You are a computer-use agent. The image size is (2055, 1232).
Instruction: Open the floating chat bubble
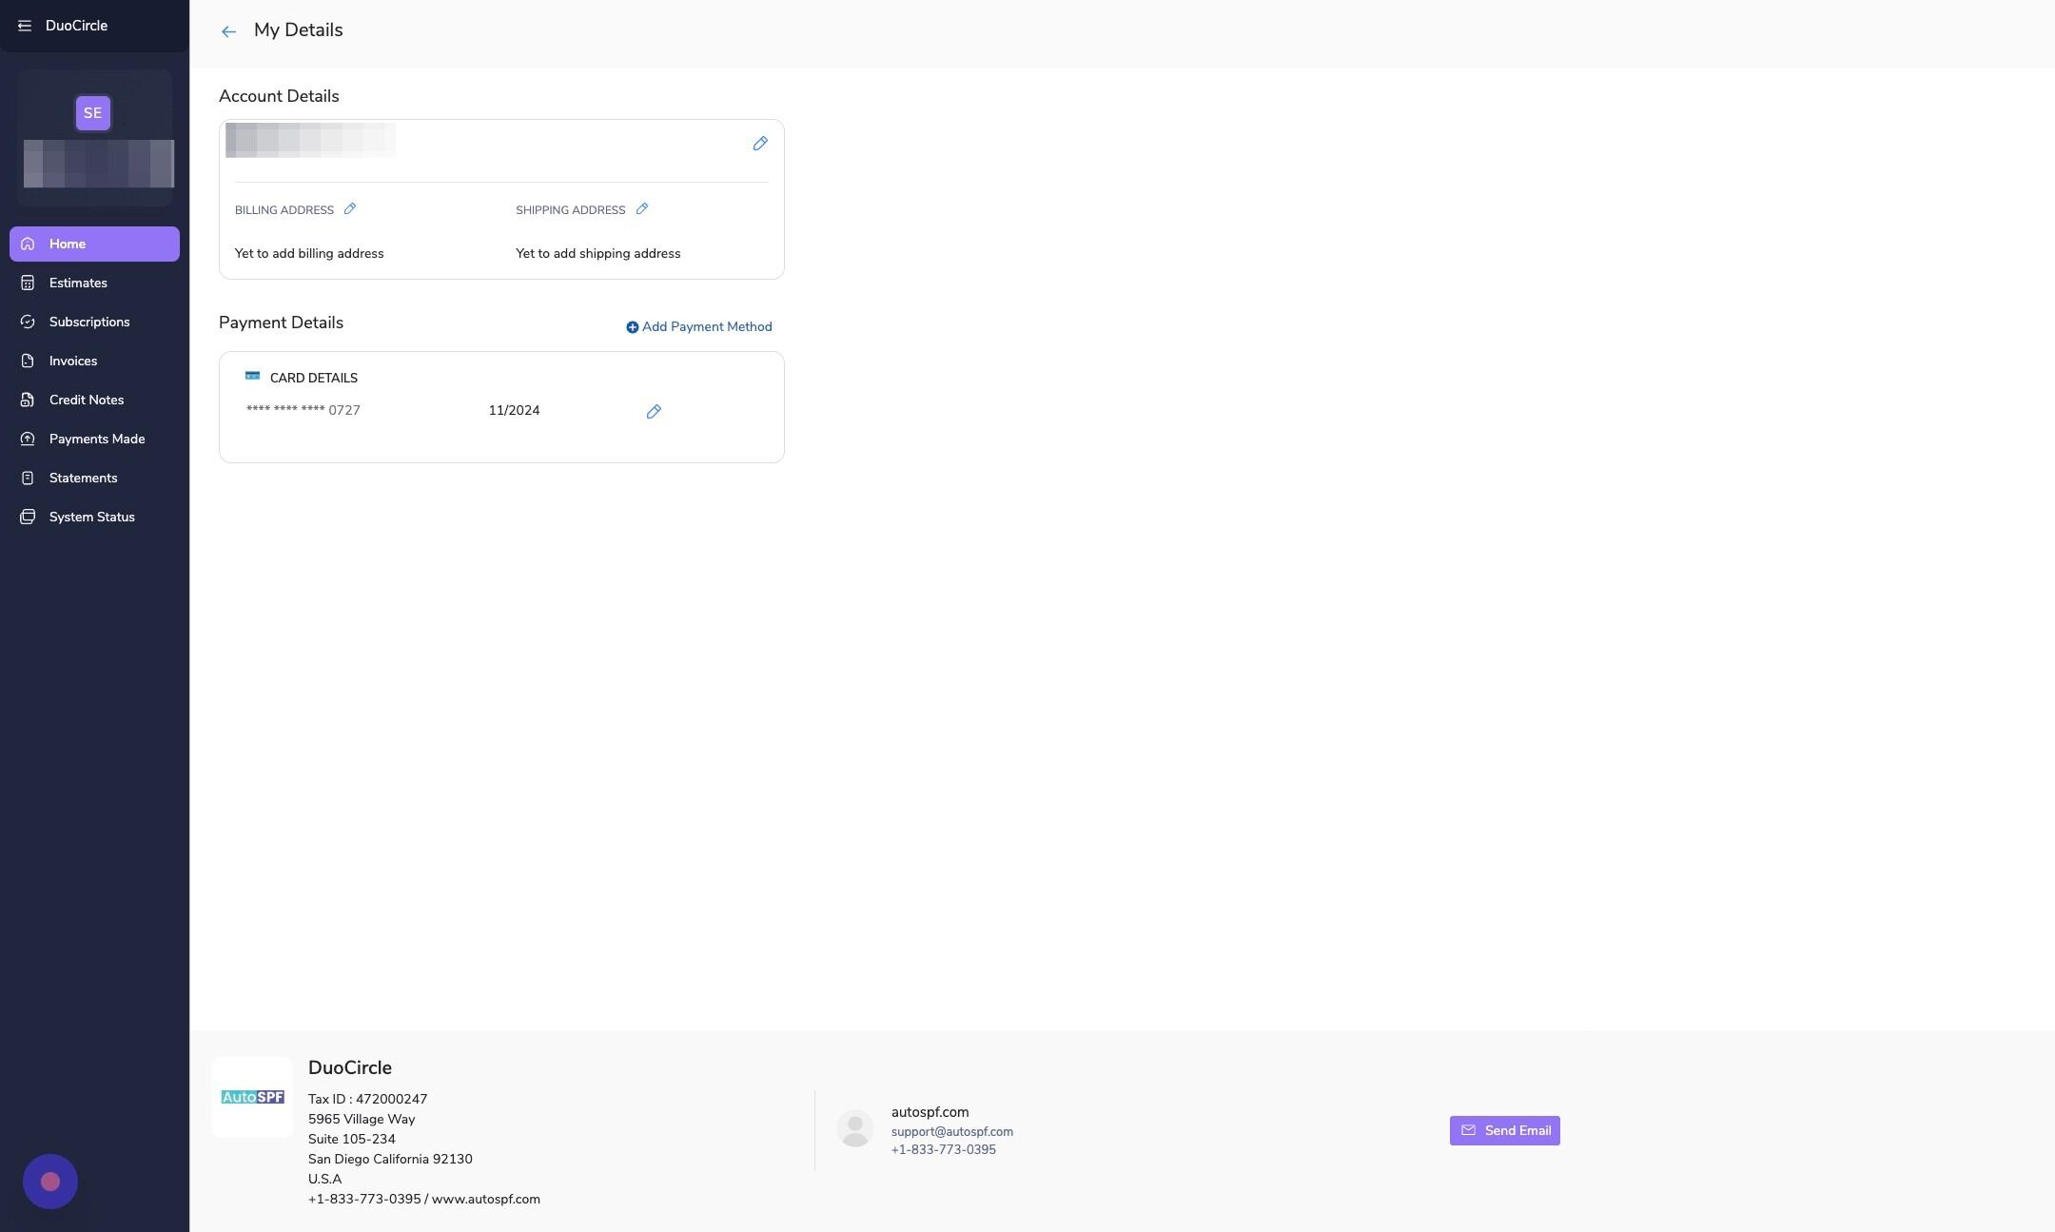pos(50,1181)
